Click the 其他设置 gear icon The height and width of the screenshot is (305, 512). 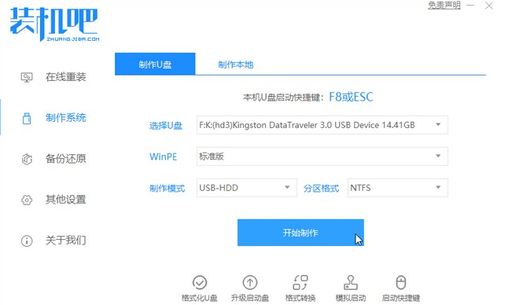(x=27, y=200)
